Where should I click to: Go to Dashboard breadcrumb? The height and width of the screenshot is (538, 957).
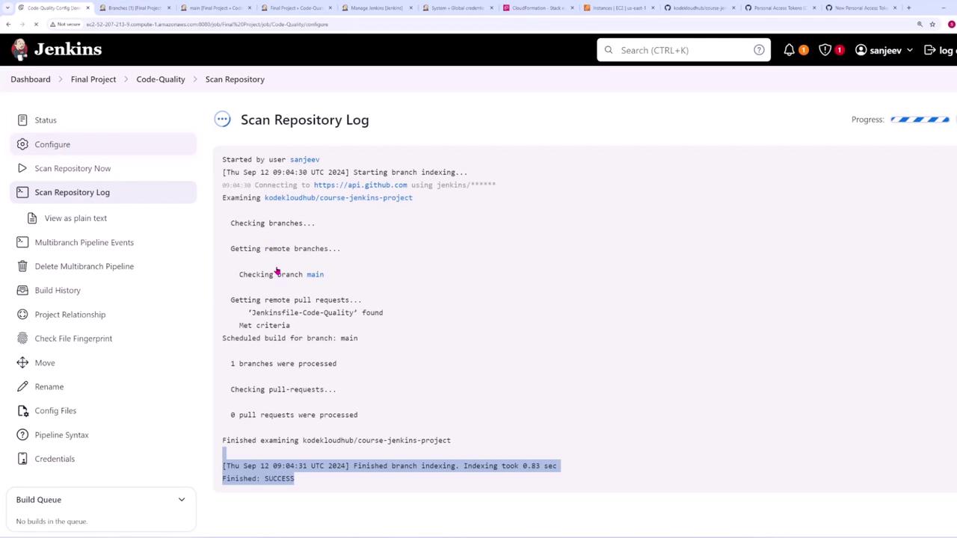31,79
